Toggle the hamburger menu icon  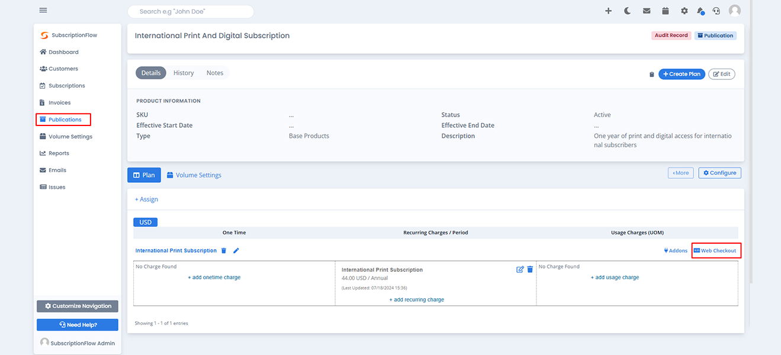43,11
